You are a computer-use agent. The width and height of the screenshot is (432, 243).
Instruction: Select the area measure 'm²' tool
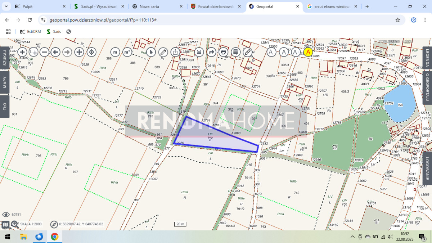tap(127, 52)
